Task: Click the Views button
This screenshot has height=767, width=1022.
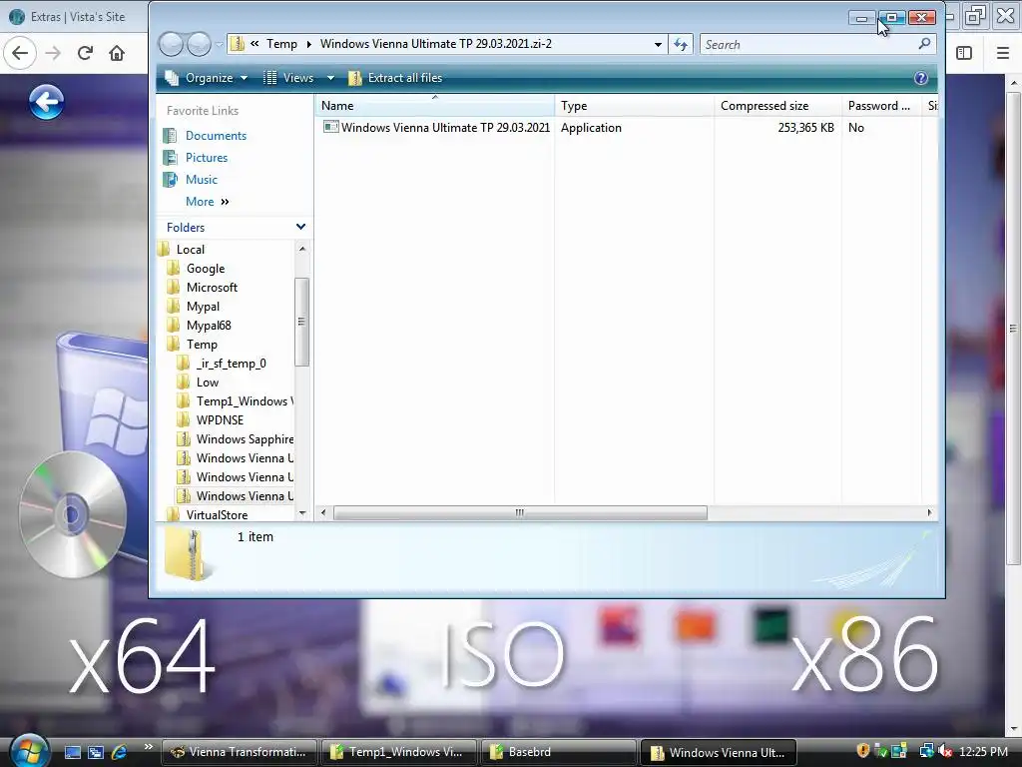Action: tap(288, 78)
